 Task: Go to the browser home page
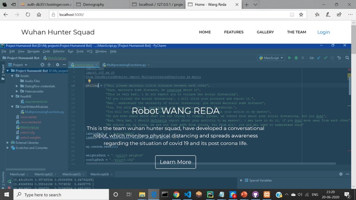click(39, 15)
